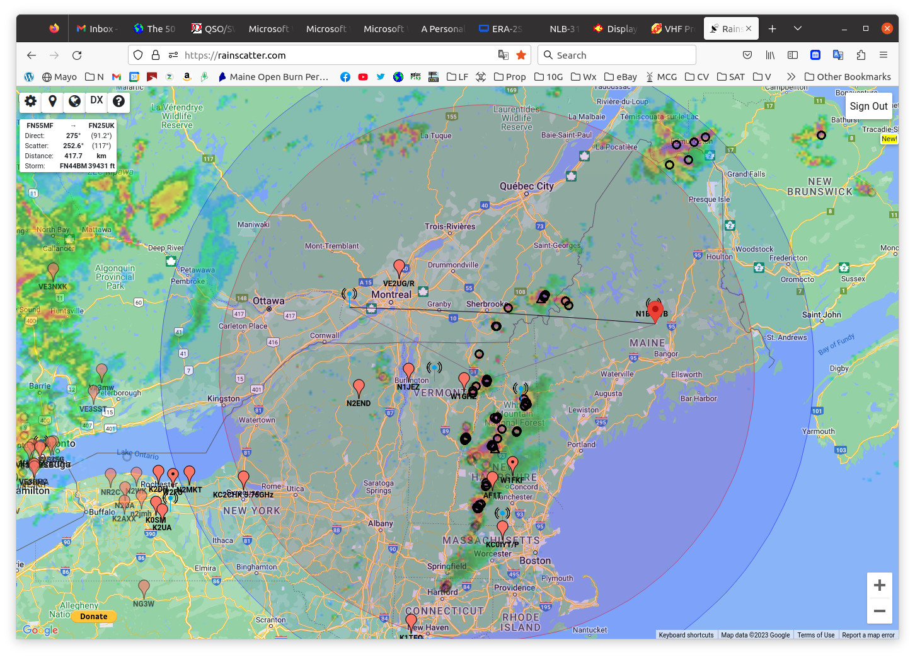Screen dimensions: 915x657
Task: Switch to the Inbox tab
Action: 96,29
